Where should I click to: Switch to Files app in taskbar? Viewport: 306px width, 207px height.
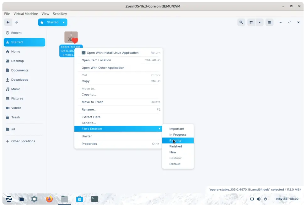(x=64, y=199)
